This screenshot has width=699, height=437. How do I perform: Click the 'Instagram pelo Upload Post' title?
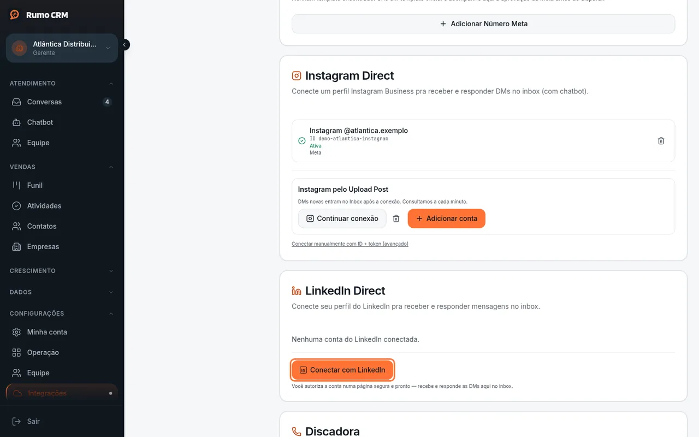pyautogui.click(x=343, y=190)
